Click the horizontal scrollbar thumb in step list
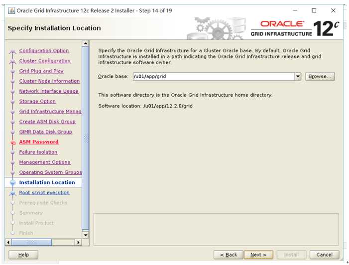 (31, 242)
